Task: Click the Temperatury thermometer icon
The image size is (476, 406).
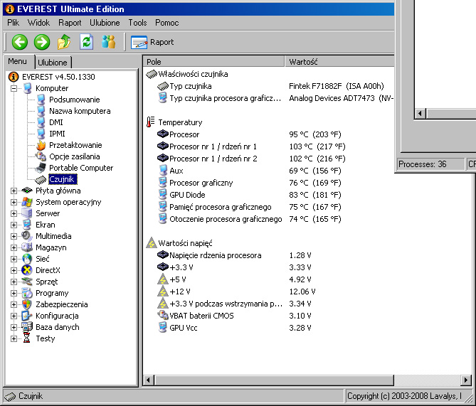Action: pyautogui.click(x=150, y=122)
